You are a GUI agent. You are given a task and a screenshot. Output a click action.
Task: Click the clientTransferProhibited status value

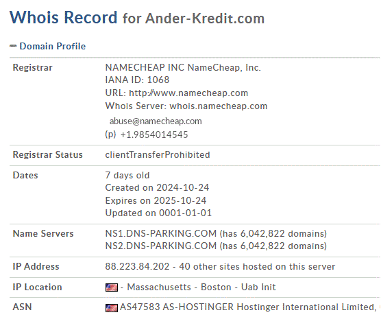158,155
